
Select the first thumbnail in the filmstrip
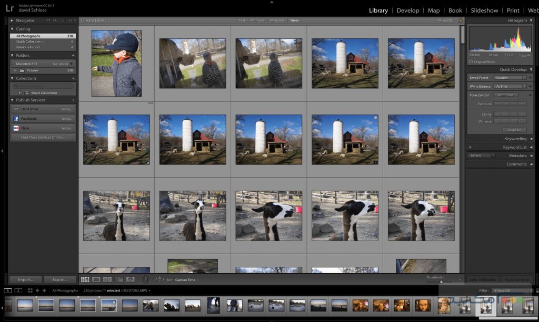point(9,305)
